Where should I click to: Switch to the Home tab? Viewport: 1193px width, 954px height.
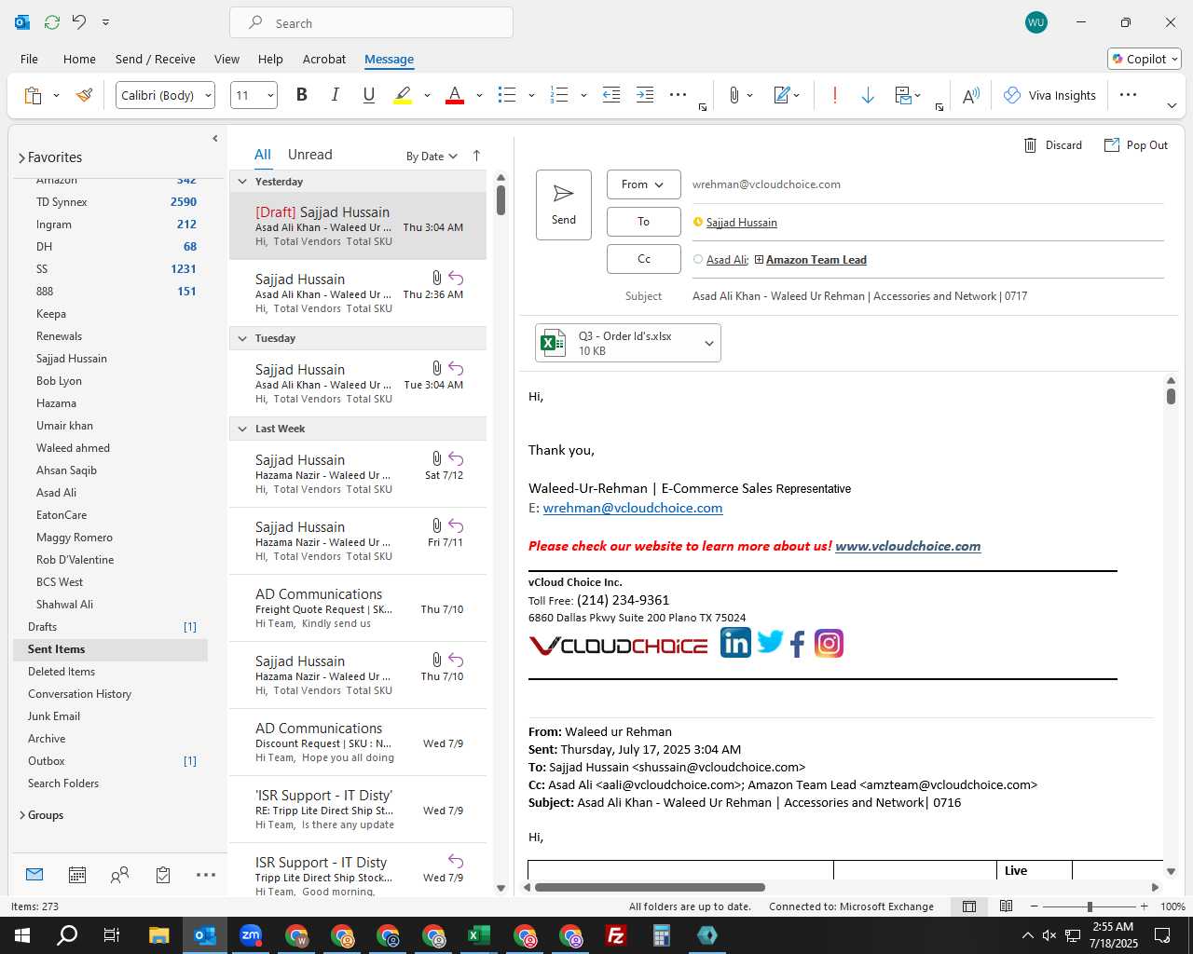(79, 59)
